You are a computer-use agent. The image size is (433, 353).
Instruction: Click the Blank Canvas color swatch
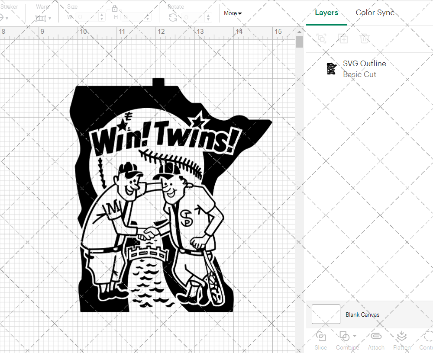(326, 314)
